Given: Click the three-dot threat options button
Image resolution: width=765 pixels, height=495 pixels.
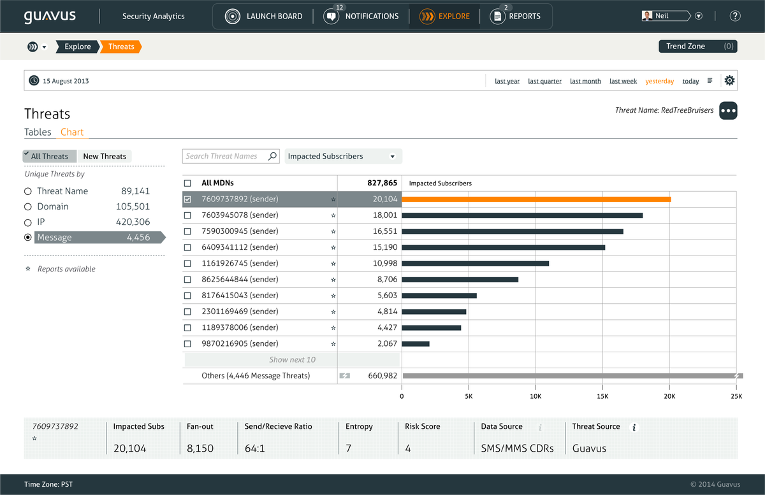Looking at the screenshot, I should 728,111.
